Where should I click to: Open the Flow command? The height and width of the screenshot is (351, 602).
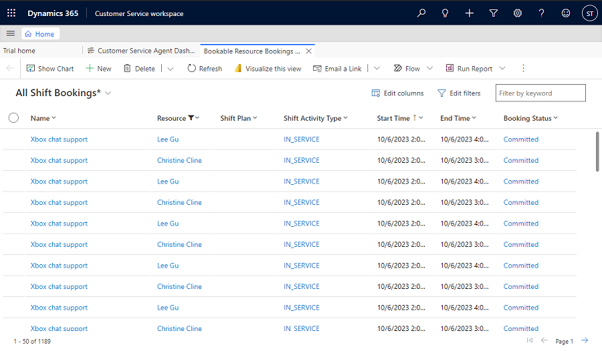[x=407, y=69]
